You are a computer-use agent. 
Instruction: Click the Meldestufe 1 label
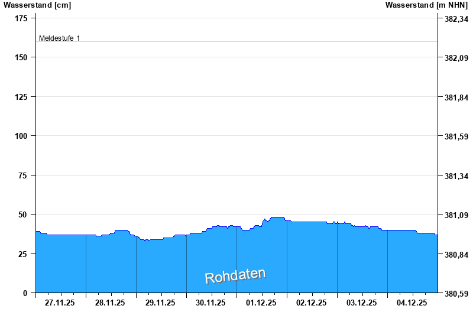[x=59, y=38]
